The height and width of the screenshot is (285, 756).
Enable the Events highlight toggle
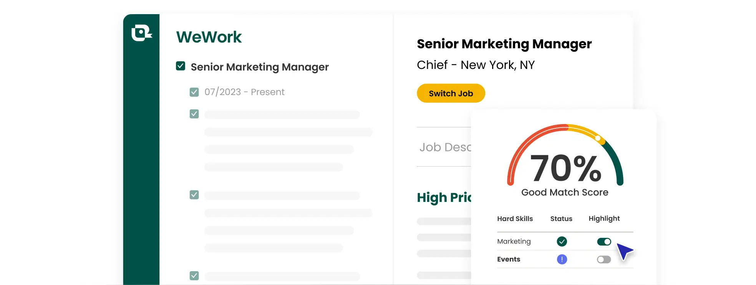604,259
